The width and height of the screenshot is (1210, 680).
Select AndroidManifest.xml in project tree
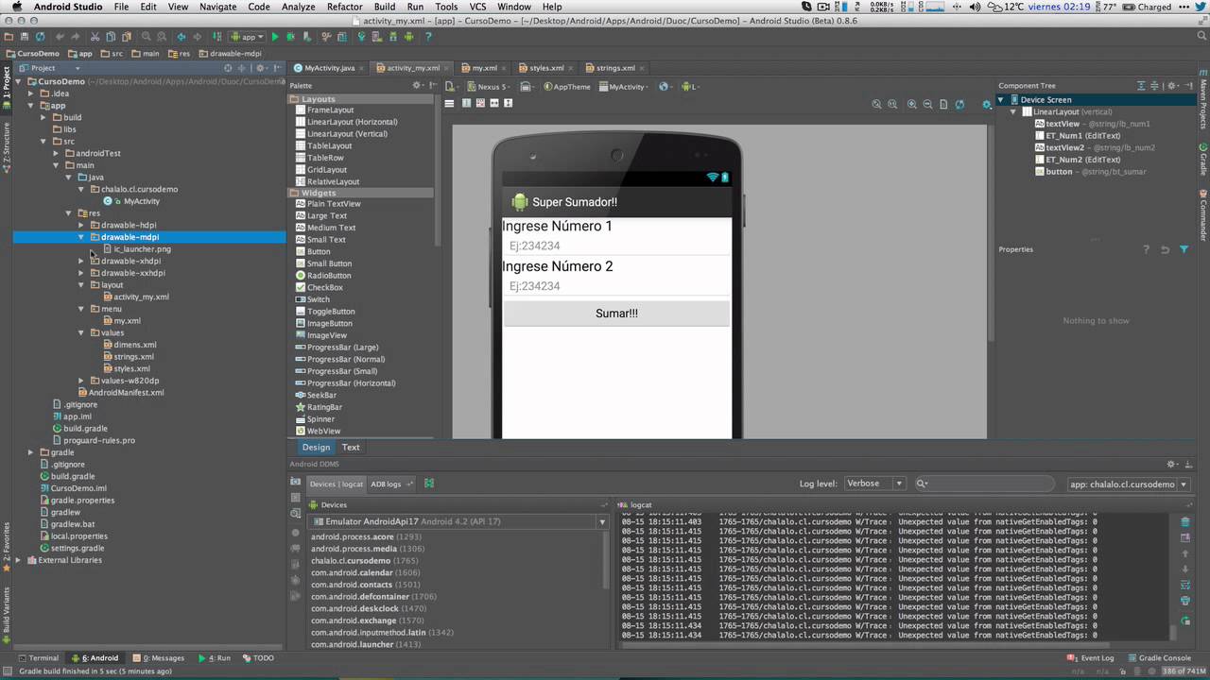click(x=120, y=393)
